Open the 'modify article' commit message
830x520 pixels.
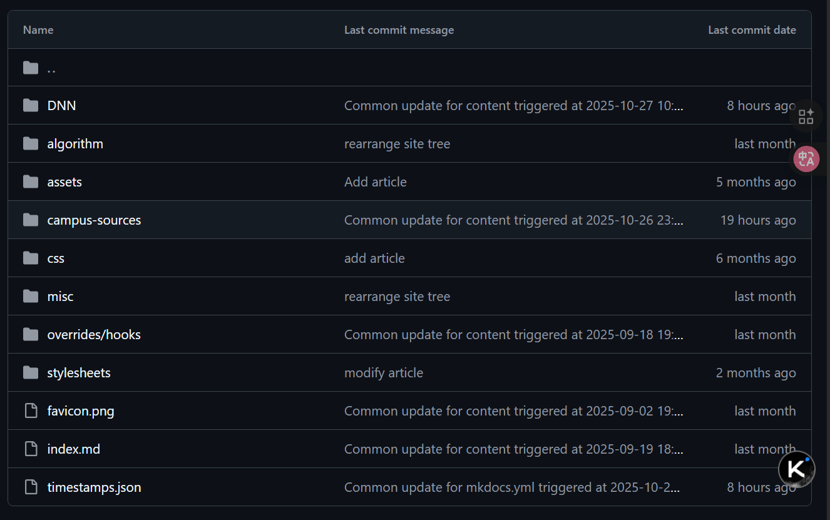[x=384, y=373]
